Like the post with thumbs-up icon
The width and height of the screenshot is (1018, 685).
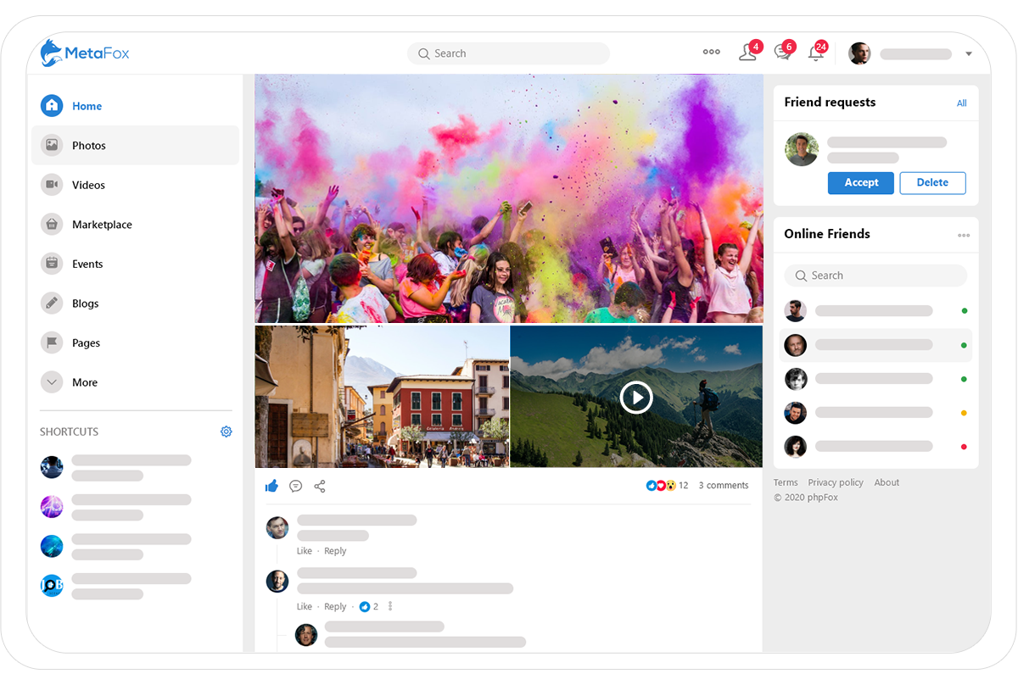271,486
